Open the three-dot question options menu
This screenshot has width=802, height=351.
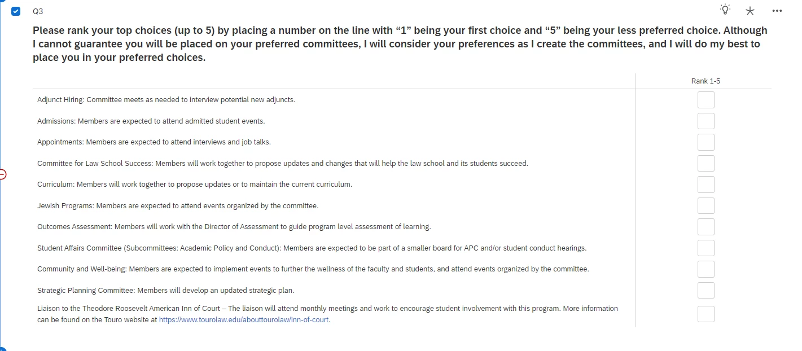[777, 11]
